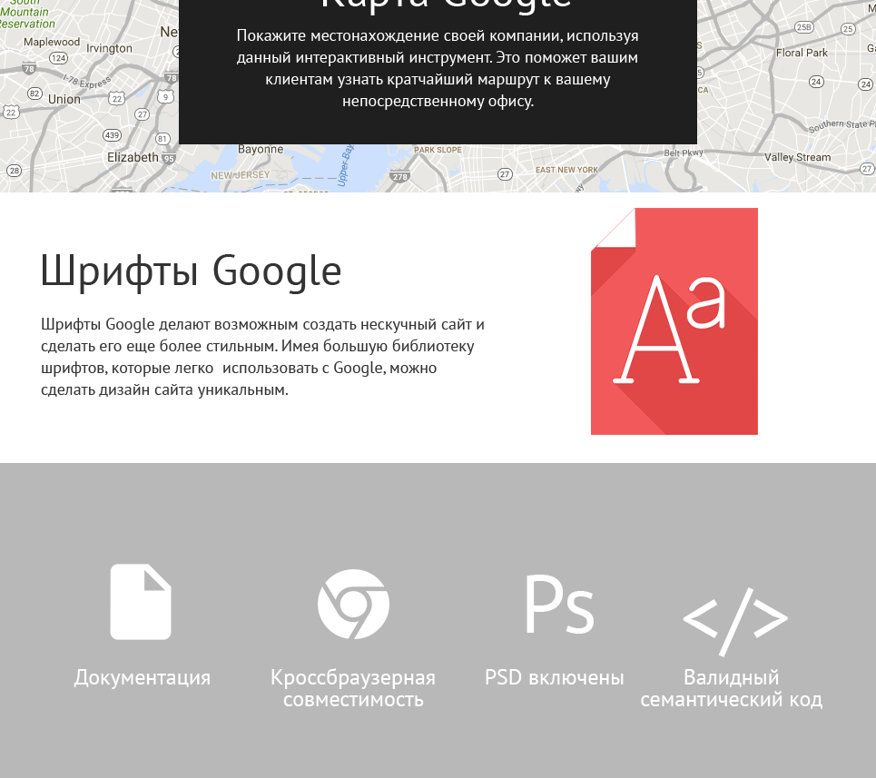The height and width of the screenshot is (778, 876).
Task: Click Irvington on the map
Action: tap(109, 49)
